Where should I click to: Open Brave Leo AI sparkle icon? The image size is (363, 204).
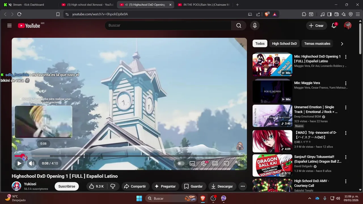tap(344, 14)
